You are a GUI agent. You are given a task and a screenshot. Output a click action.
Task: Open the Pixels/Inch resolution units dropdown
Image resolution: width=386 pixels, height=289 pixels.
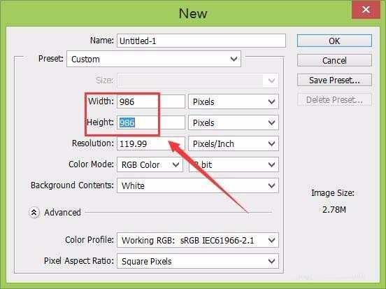click(234, 143)
